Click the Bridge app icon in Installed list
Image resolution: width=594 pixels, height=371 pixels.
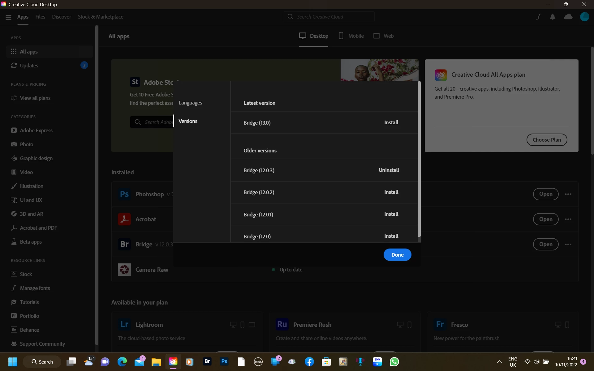124,244
